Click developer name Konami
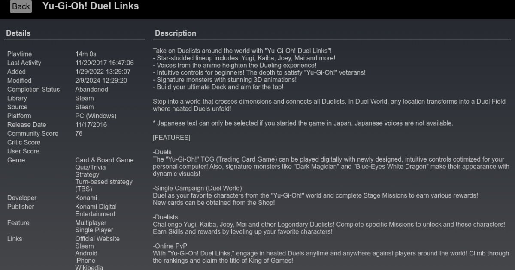Image resolution: width=515 pixels, height=270 pixels. (86, 198)
